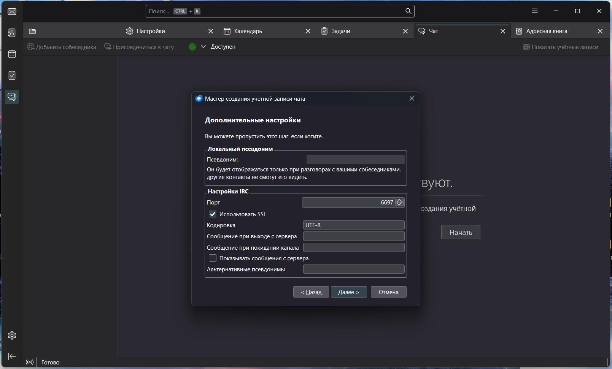612x369 pixels.
Task: Close the Календарь tab
Action: pyautogui.click(x=308, y=31)
